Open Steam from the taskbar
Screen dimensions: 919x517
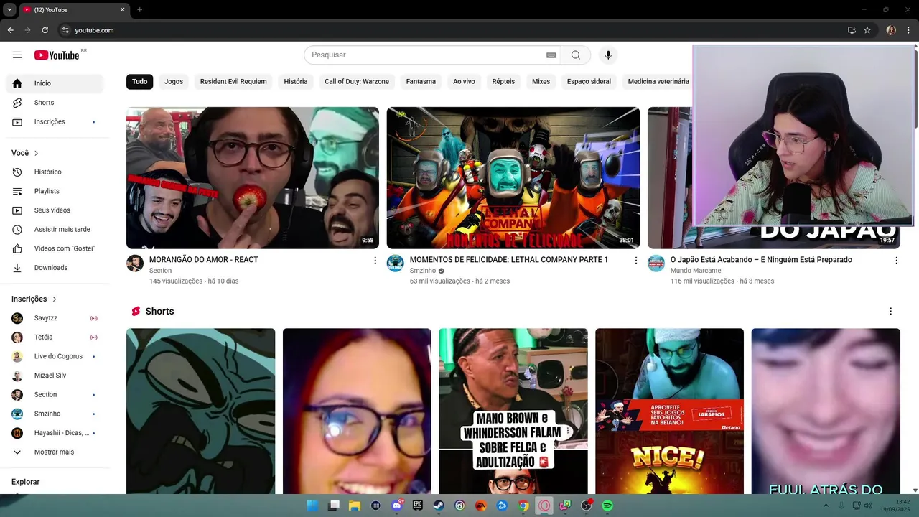(x=439, y=506)
